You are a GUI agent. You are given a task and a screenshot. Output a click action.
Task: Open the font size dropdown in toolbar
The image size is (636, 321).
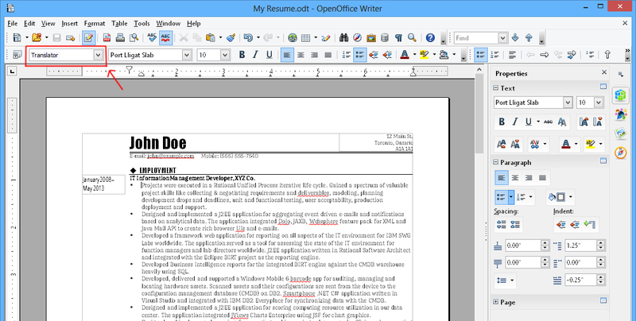(x=225, y=55)
